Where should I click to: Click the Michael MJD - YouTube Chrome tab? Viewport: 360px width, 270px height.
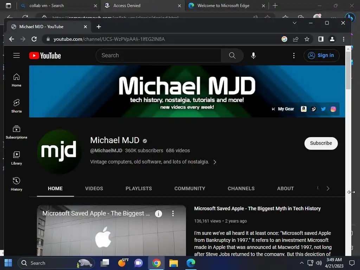click(49, 27)
